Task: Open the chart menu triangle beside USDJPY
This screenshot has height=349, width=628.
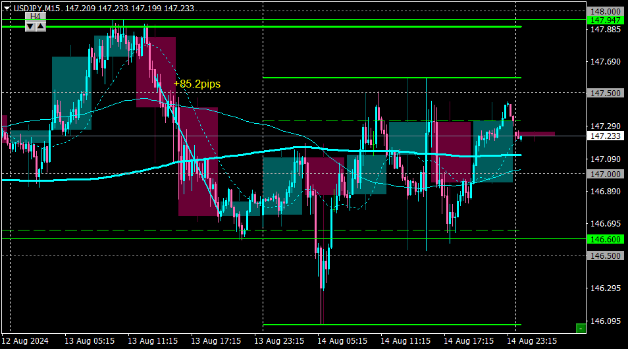Action: pyautogui.click(x=7, y=8)
